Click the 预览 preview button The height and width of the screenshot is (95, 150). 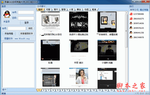pyautogui.click(x=30, y=28)
